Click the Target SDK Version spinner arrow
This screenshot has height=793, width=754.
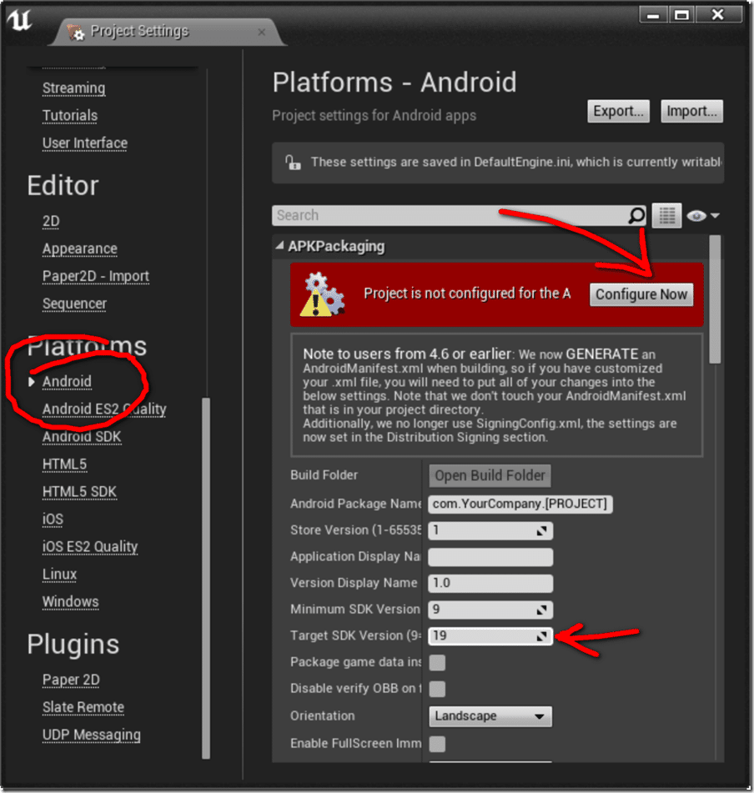[541, 636]
